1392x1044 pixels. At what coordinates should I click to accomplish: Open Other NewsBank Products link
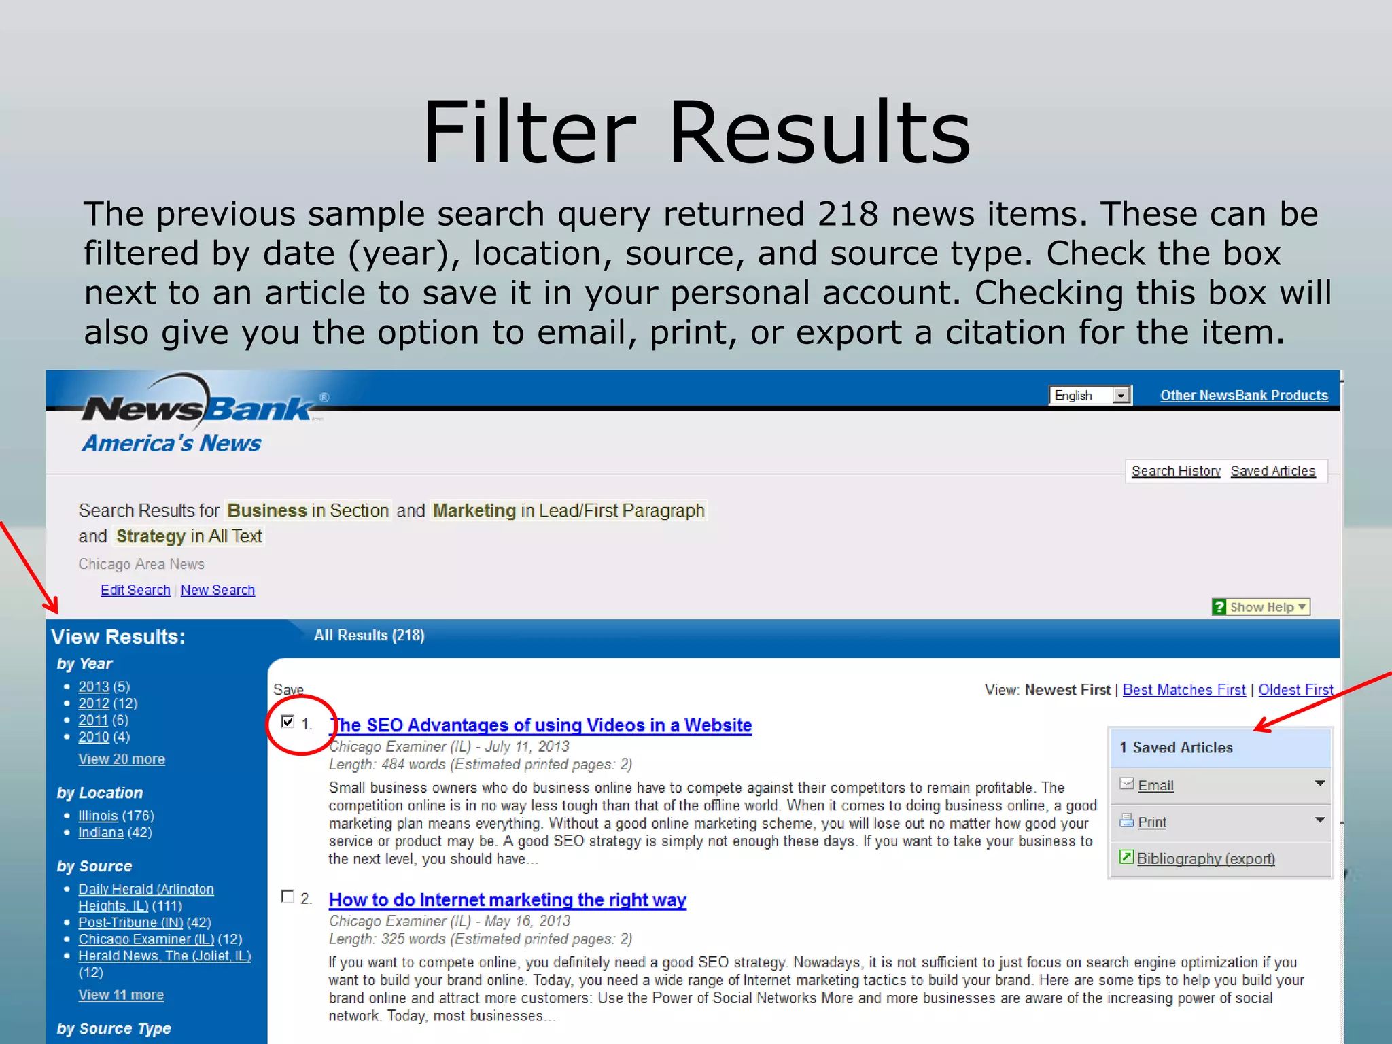pyautogui.click(x=1244, y=395)
